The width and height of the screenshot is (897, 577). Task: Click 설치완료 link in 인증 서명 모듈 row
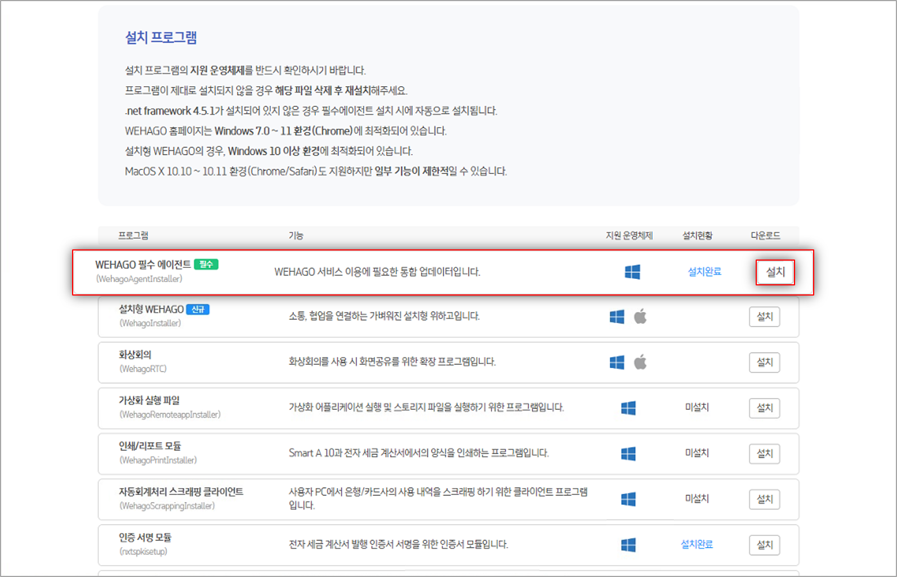point(697,544)
